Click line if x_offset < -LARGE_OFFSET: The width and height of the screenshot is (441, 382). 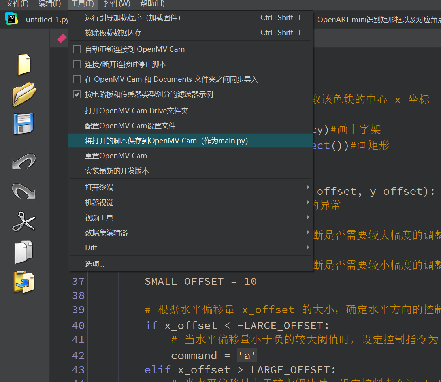237,326
